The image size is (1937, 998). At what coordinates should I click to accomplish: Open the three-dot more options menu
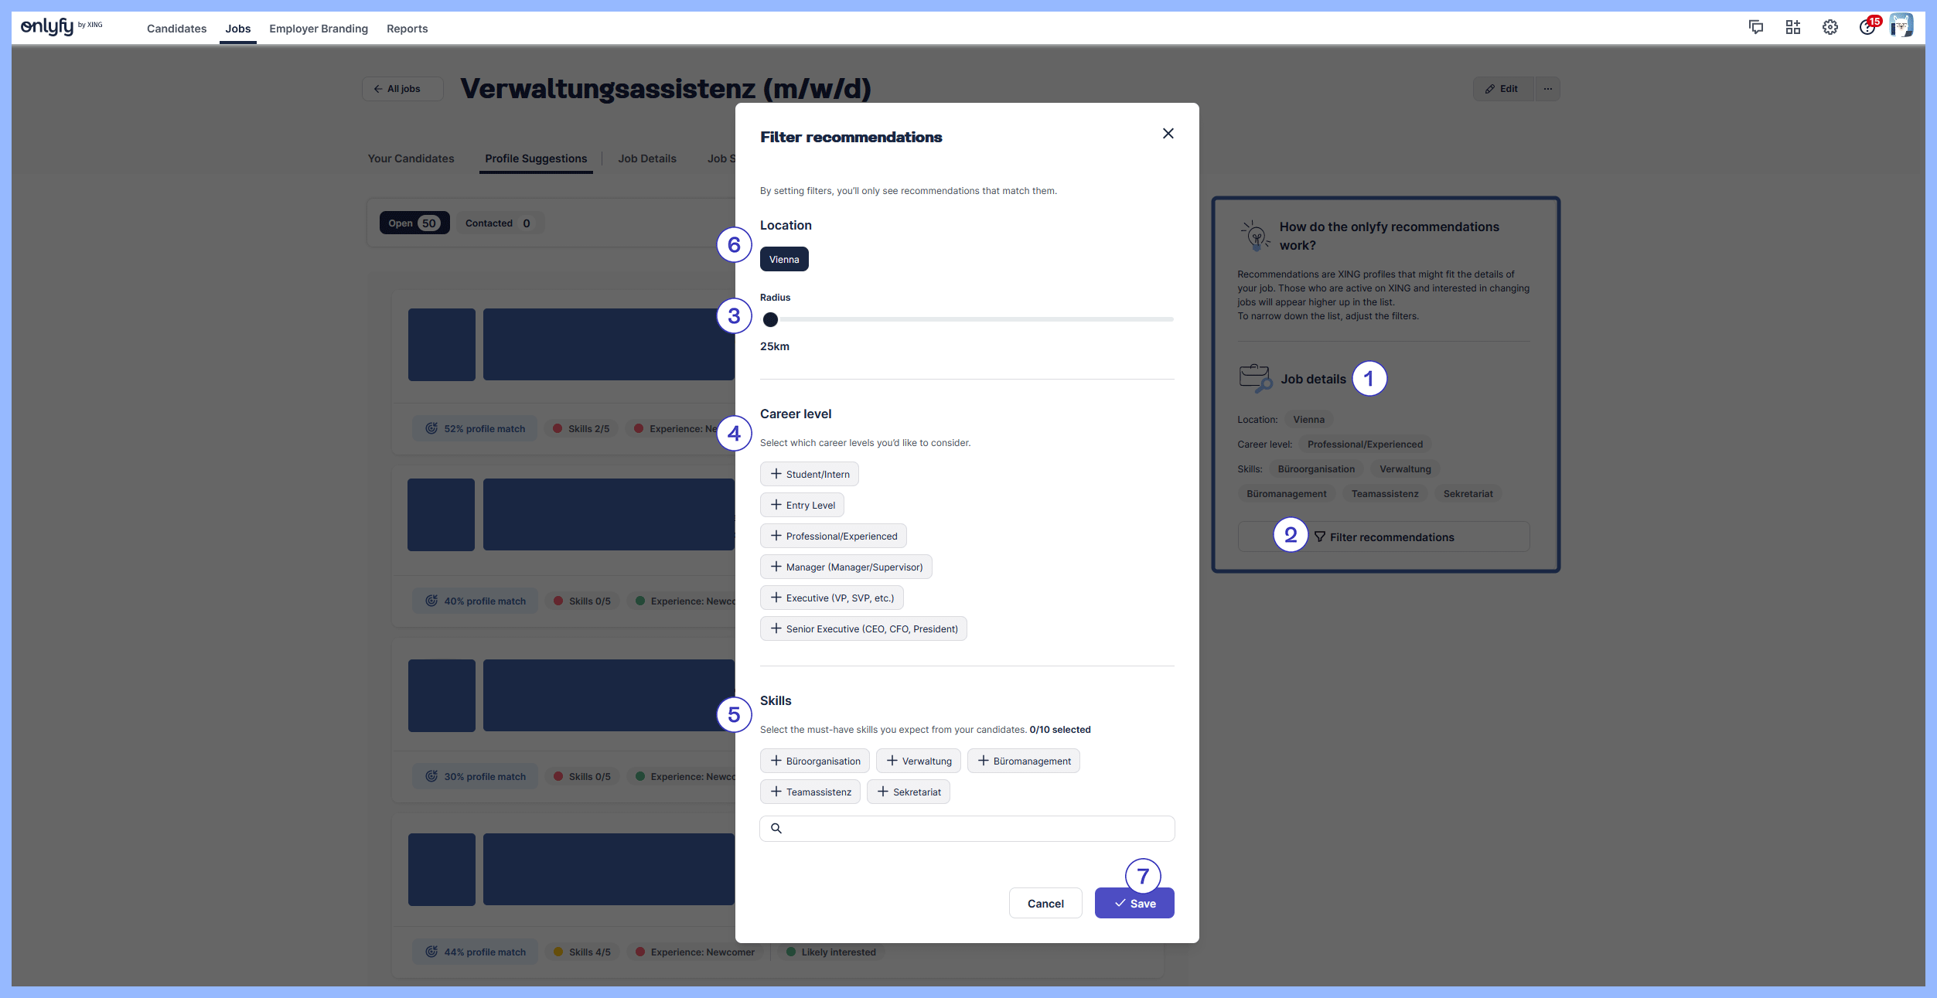[1547, 89]
